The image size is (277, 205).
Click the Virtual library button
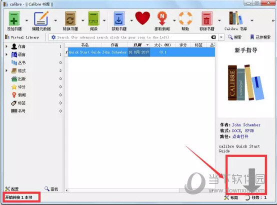(x=22, y=37)
